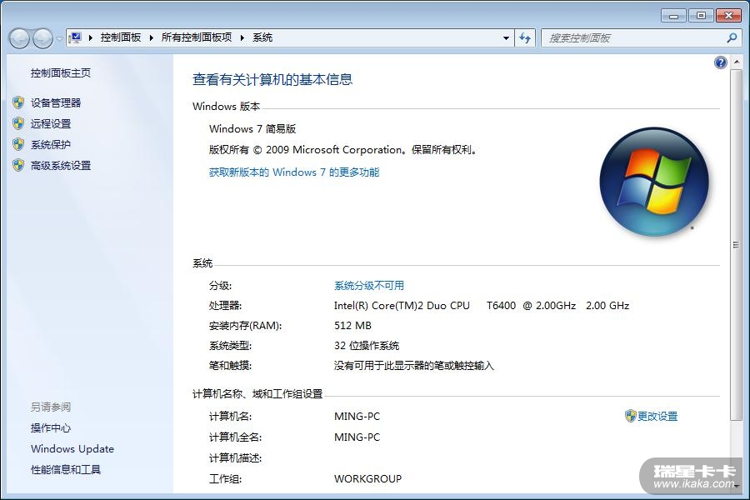Click the vertical scrollbar thumb
The height and width of the screenshot is (500, 750).
coord(736,245)
